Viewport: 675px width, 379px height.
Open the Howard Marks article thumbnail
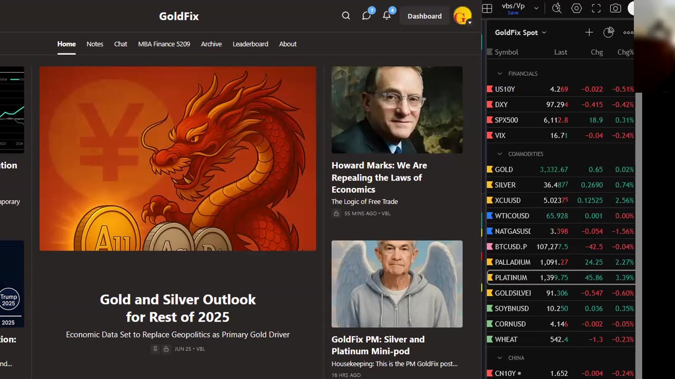point(397,110)
